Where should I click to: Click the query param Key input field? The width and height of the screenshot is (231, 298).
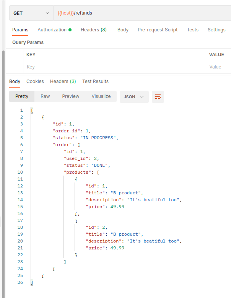(x=115, y=67)
